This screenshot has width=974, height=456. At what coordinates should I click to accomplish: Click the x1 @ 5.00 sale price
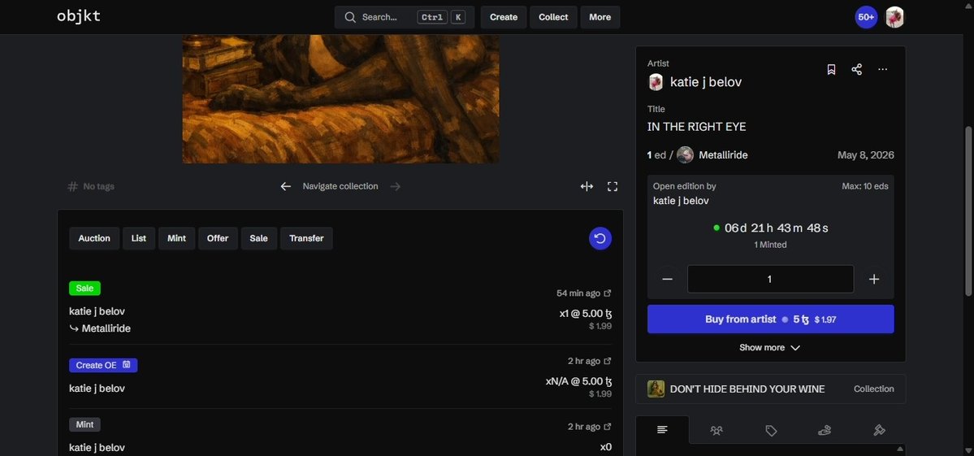tap(585, 314)
